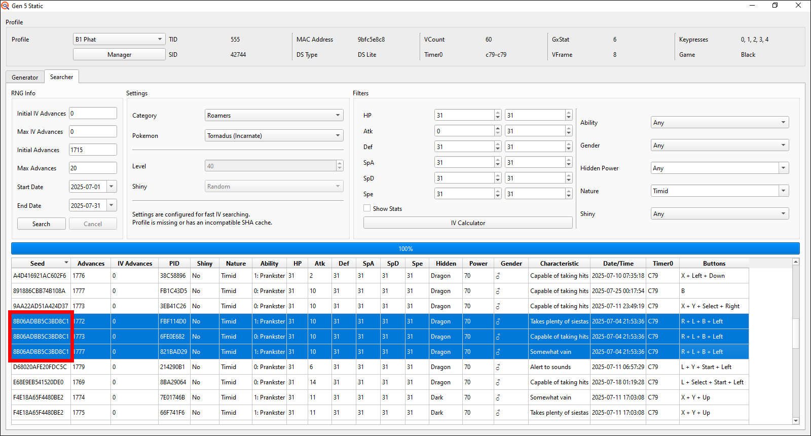Open the End Date calendar dropdown arrow
Viewport: 811px width, 436px height.
tap(112, 205)
